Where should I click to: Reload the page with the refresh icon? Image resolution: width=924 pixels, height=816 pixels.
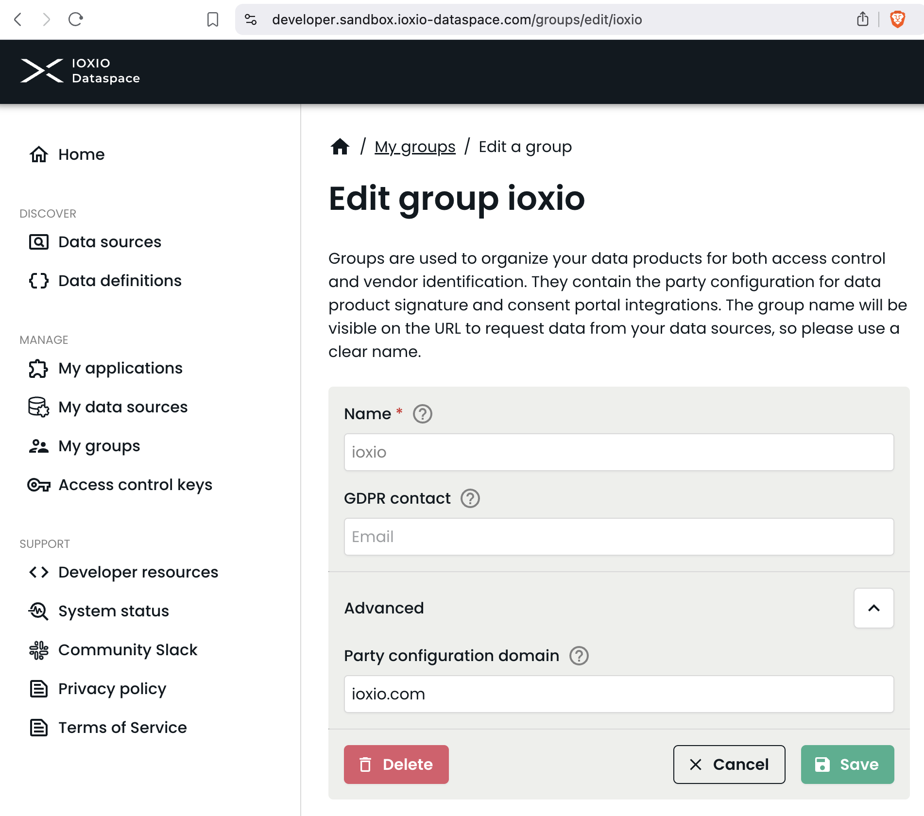76,19
